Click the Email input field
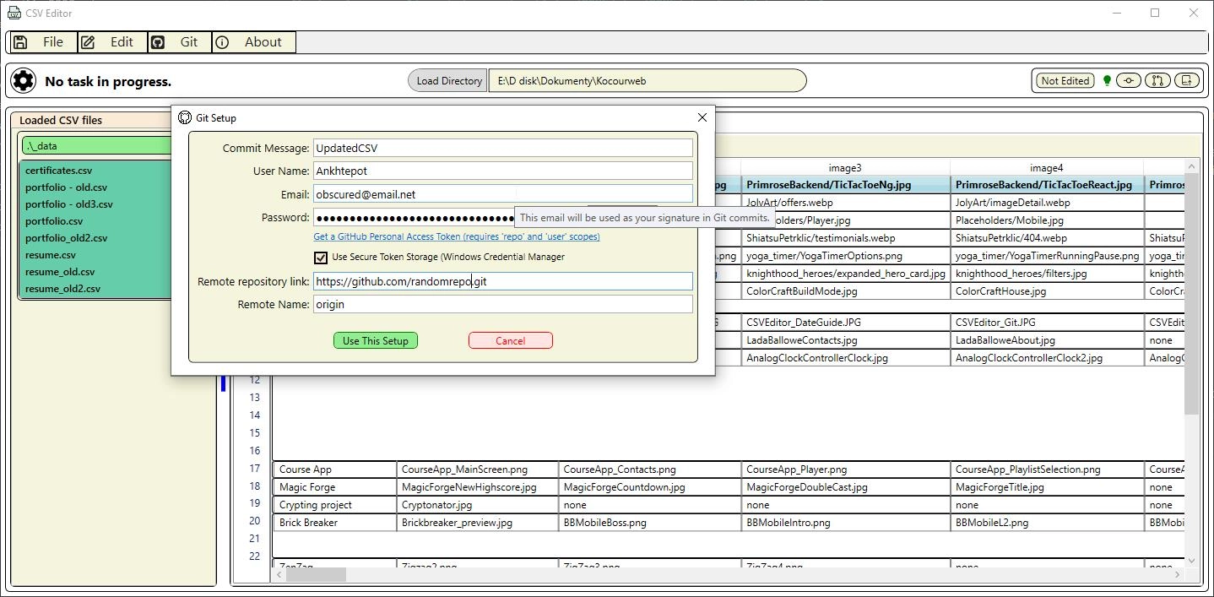1214x597 pixels. 503,194
